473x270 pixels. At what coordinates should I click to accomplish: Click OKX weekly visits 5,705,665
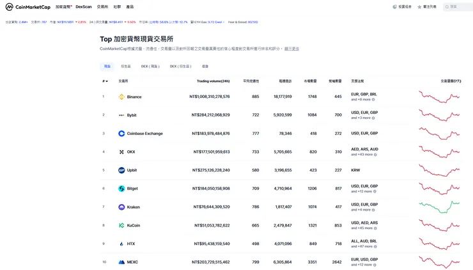(283, 152)
